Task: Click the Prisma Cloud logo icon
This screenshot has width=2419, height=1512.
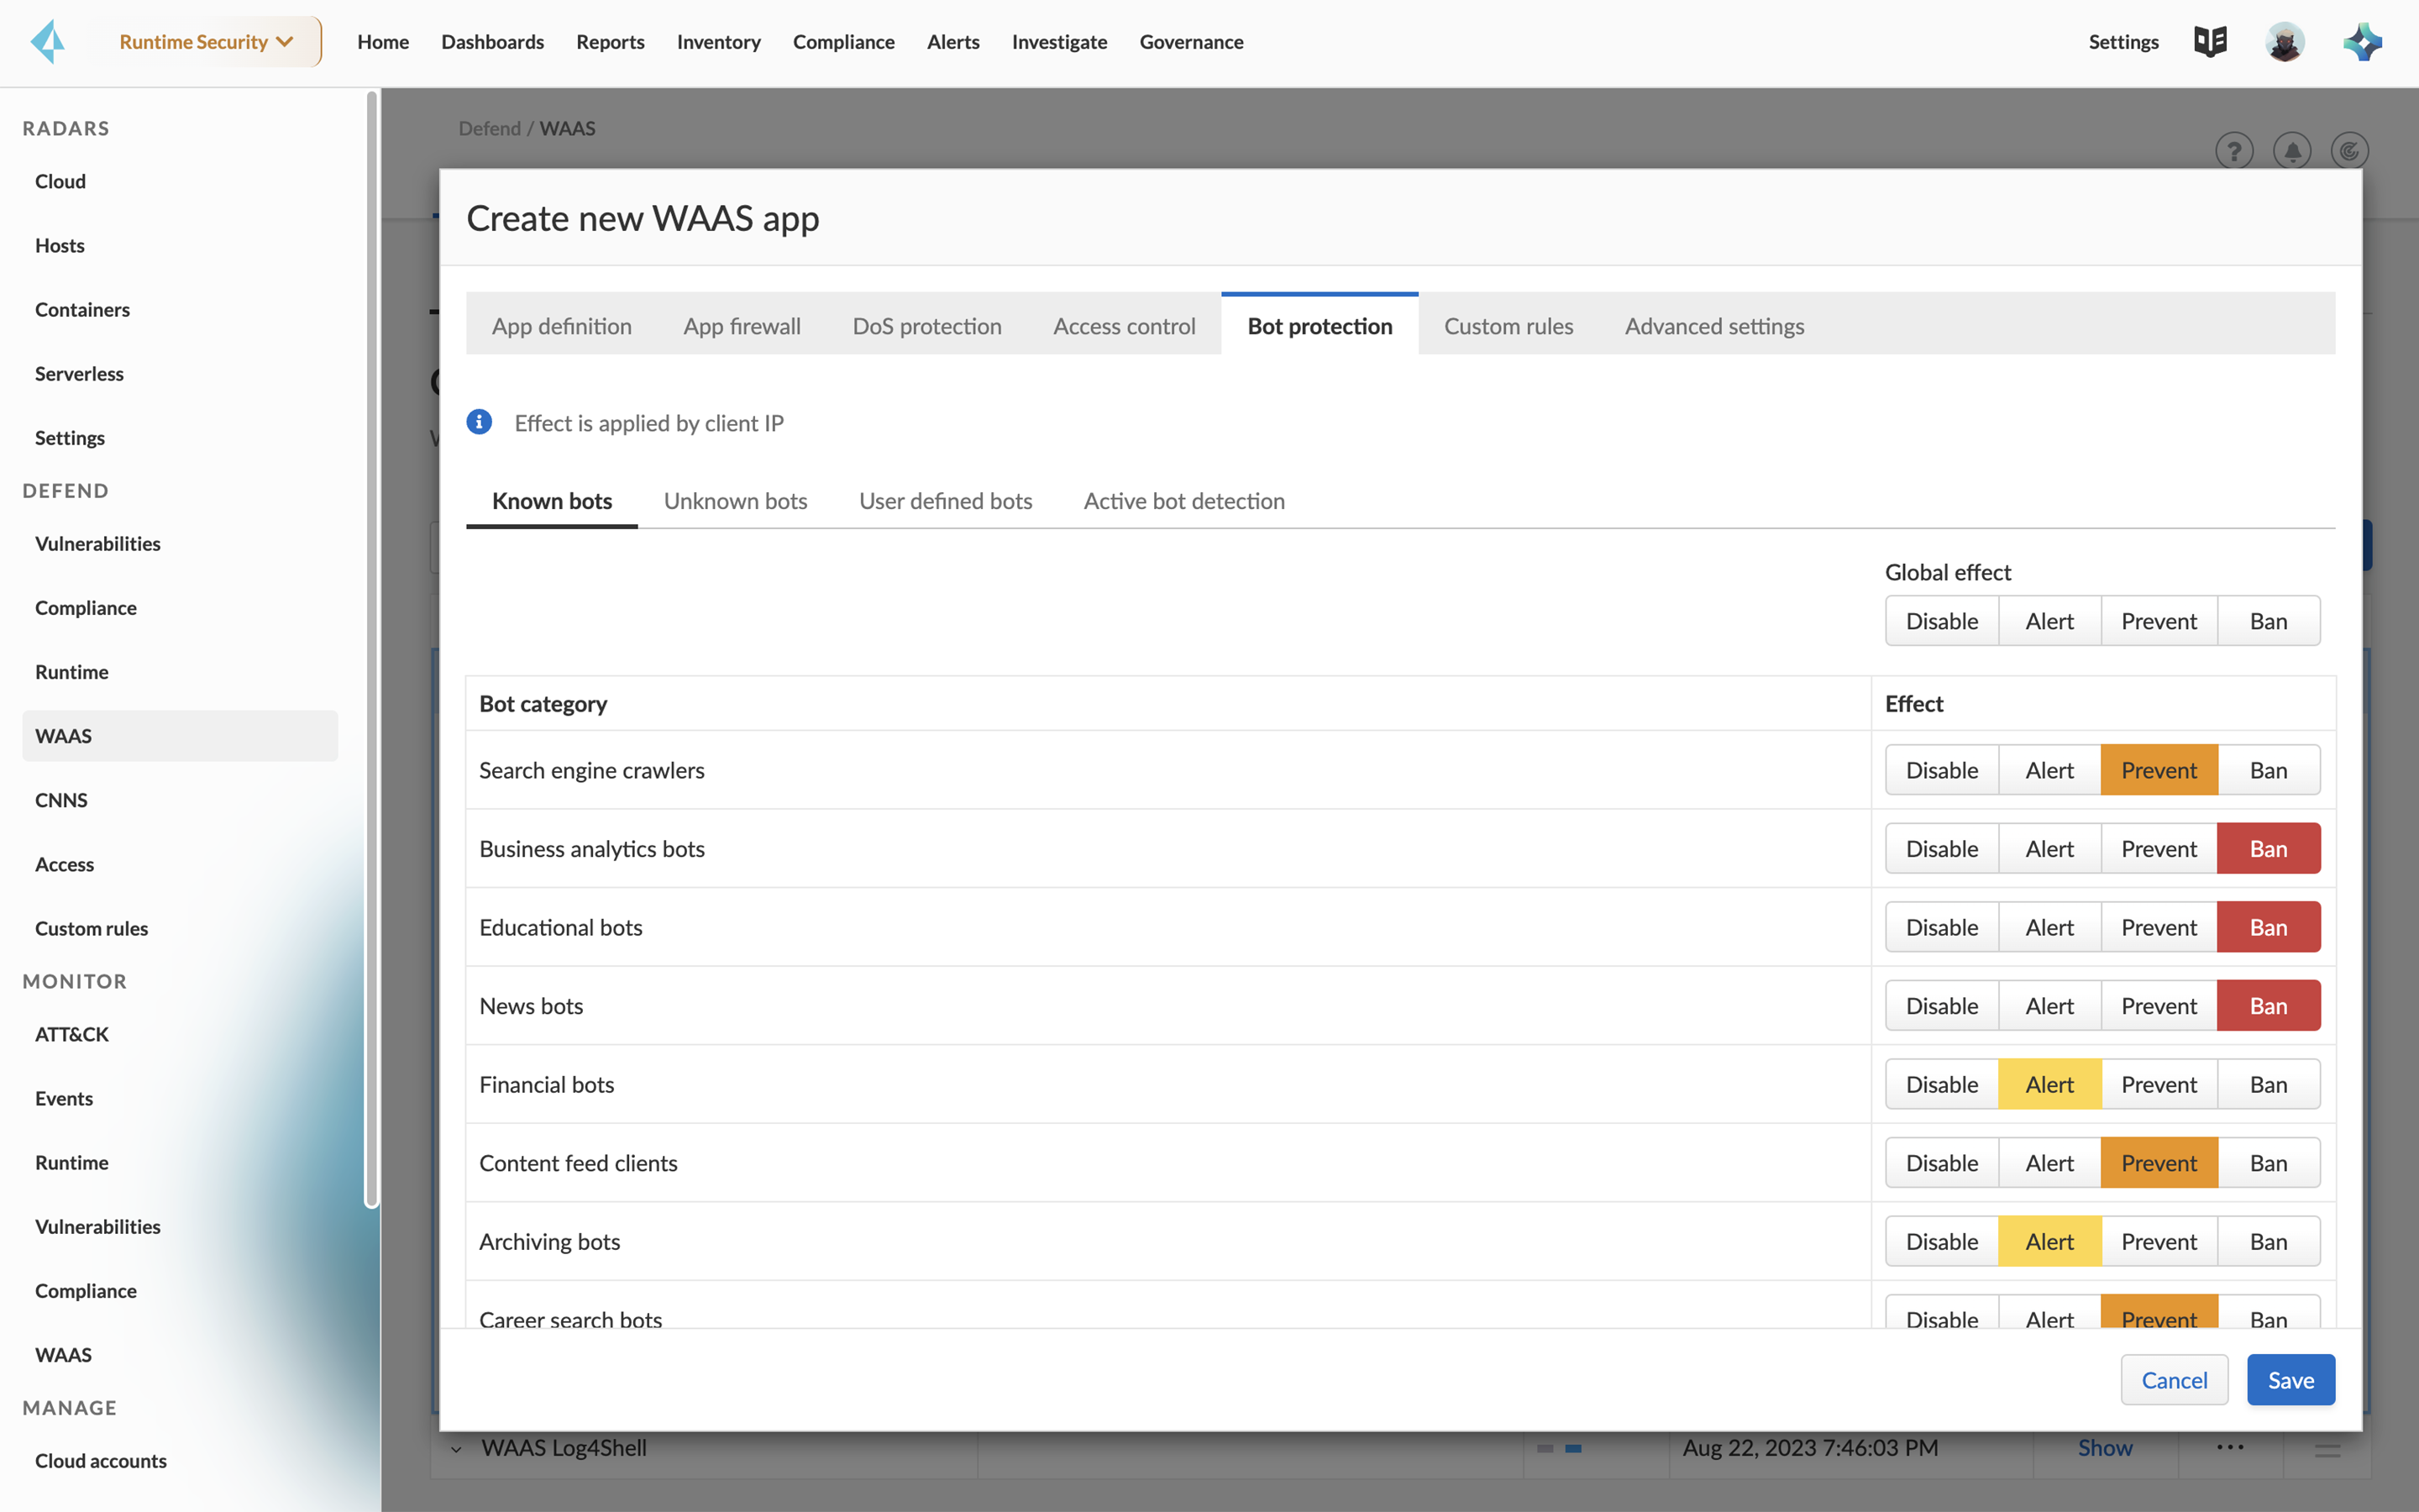Action: coord(47,42)
